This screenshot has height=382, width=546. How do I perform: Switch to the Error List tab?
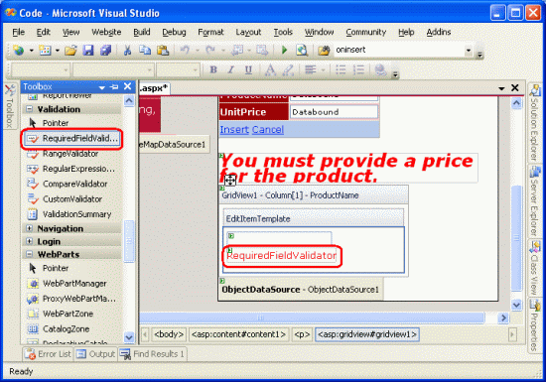[48, 354]
